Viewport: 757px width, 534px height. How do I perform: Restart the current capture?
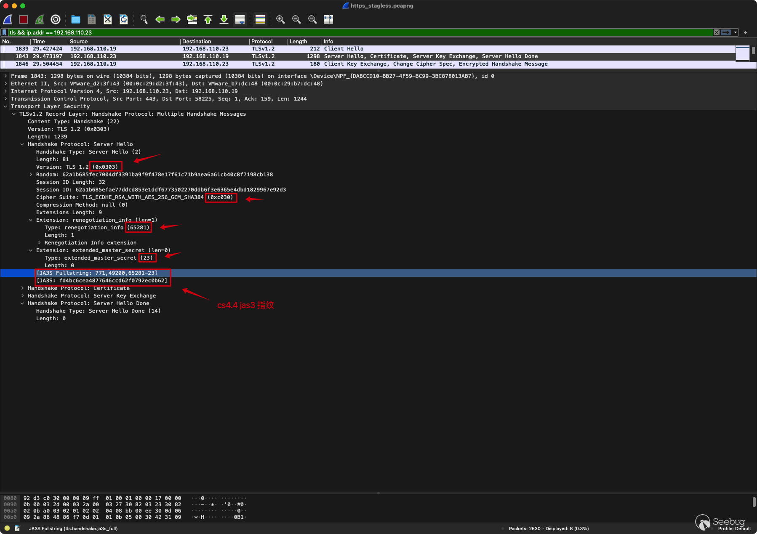coord(40,19)
